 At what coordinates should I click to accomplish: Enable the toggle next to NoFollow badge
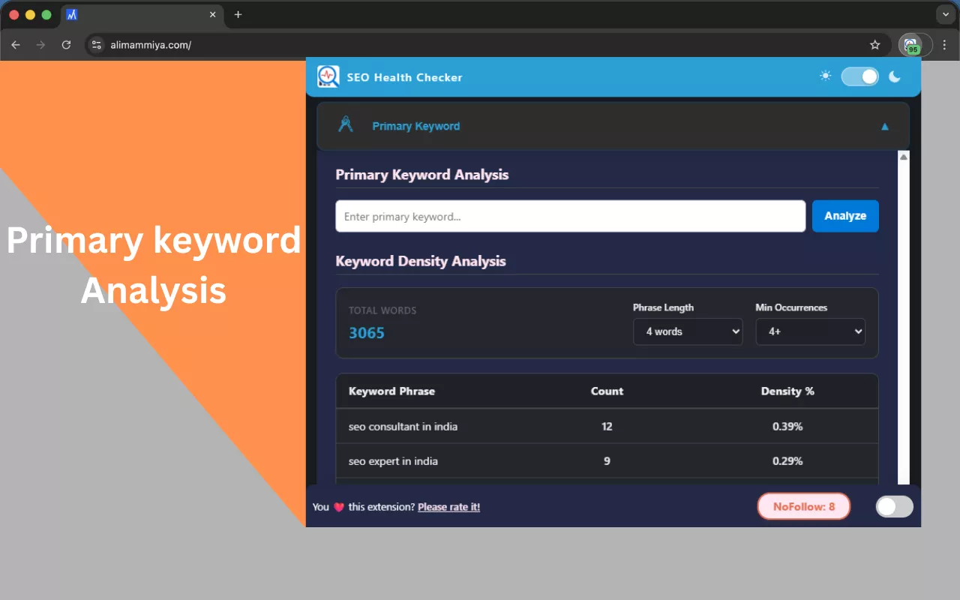point(894,506)
